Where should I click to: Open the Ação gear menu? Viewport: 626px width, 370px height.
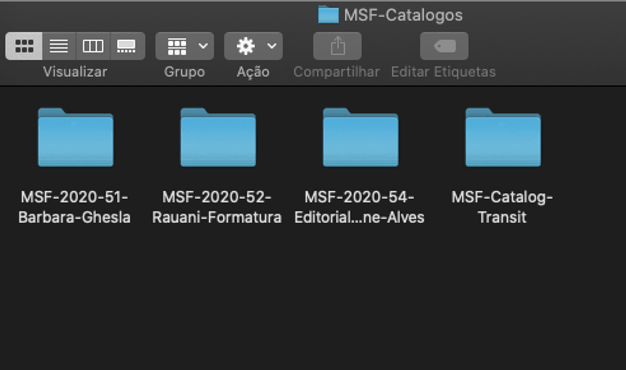pos(254,46)
